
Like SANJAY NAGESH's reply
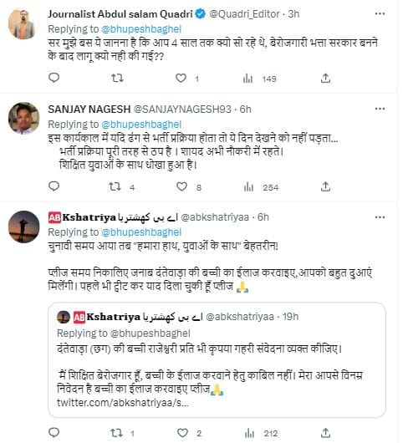(x=181, y=186)
